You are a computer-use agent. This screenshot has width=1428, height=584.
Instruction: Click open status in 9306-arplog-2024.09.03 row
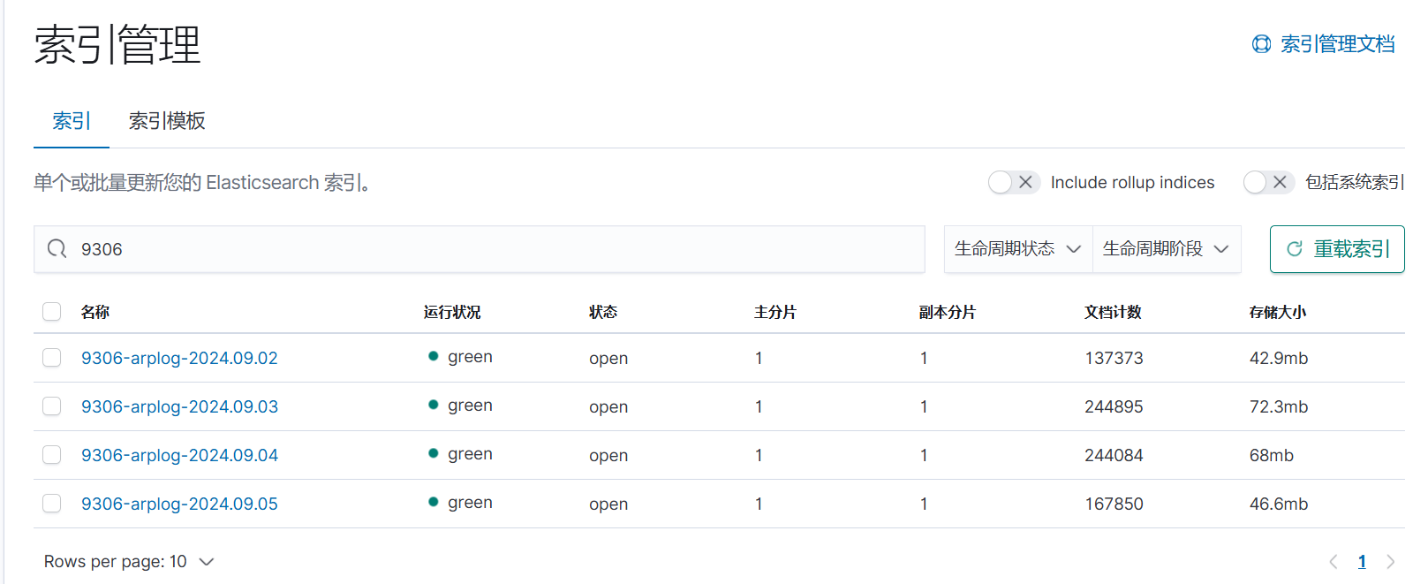tap(608, 406)
